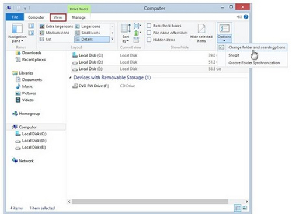
Task: Open the Manage tab
Action: click(x=79, y=17)
